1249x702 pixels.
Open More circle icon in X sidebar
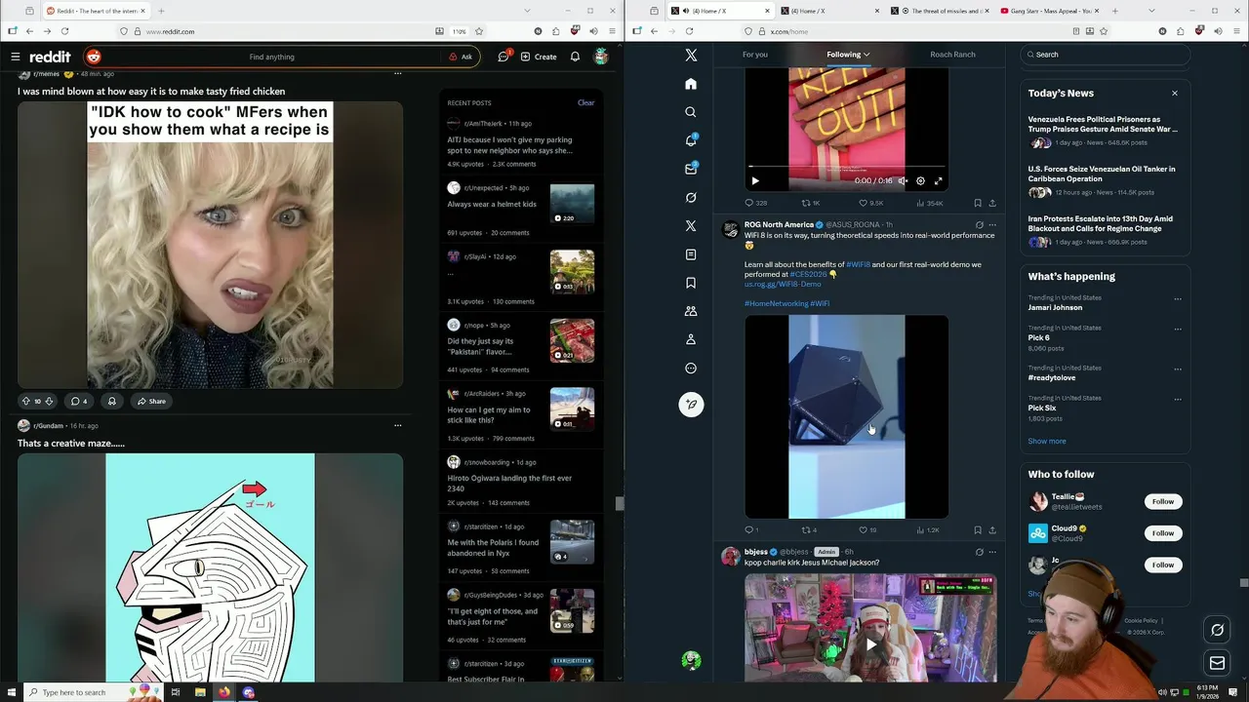click(x=691, y=369)
